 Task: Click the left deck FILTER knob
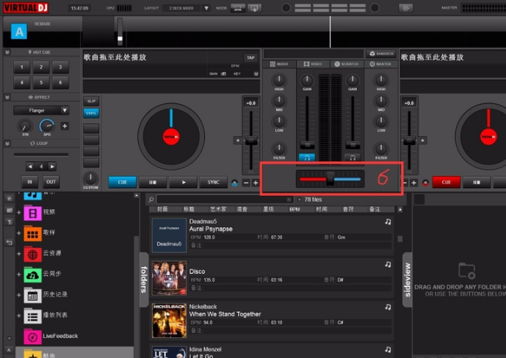pos(279,149)
